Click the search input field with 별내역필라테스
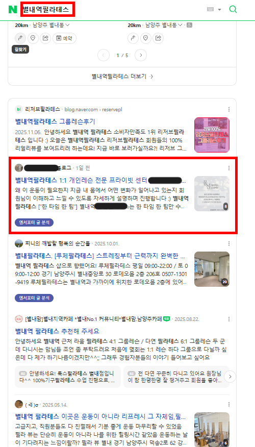 click(x=48, y=9)
